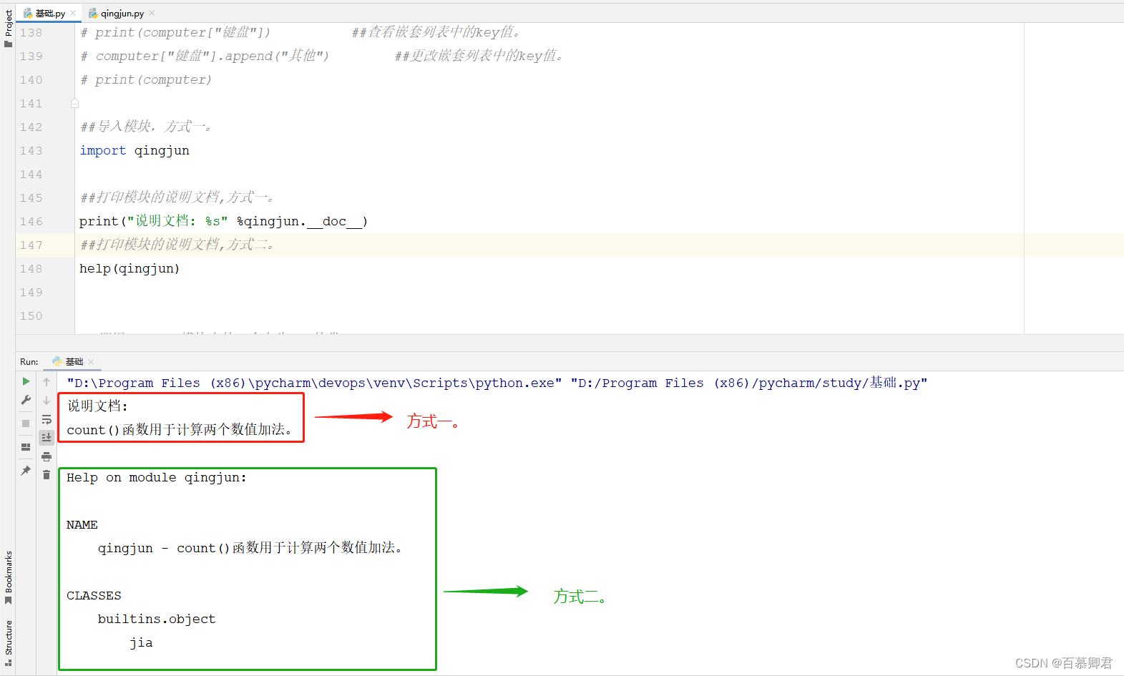
Task: Click '说明文档:' in console output
Action: 97,406
